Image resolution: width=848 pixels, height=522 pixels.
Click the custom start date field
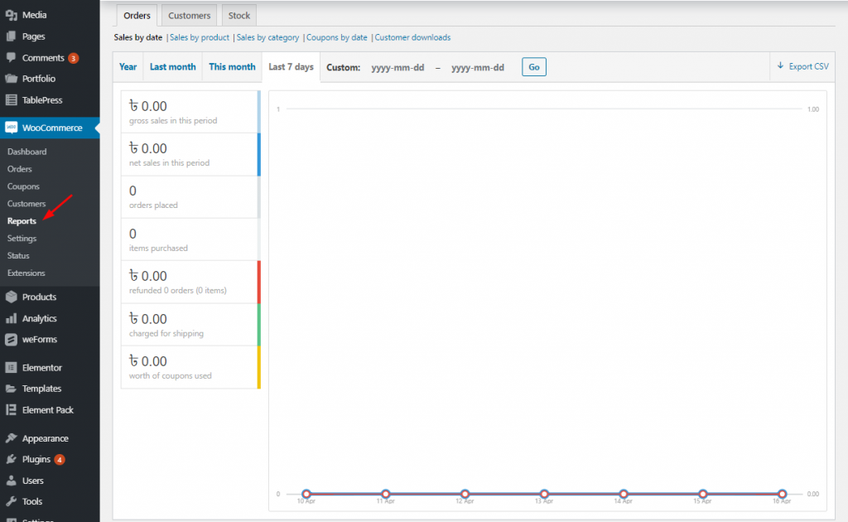pos(397,68)
